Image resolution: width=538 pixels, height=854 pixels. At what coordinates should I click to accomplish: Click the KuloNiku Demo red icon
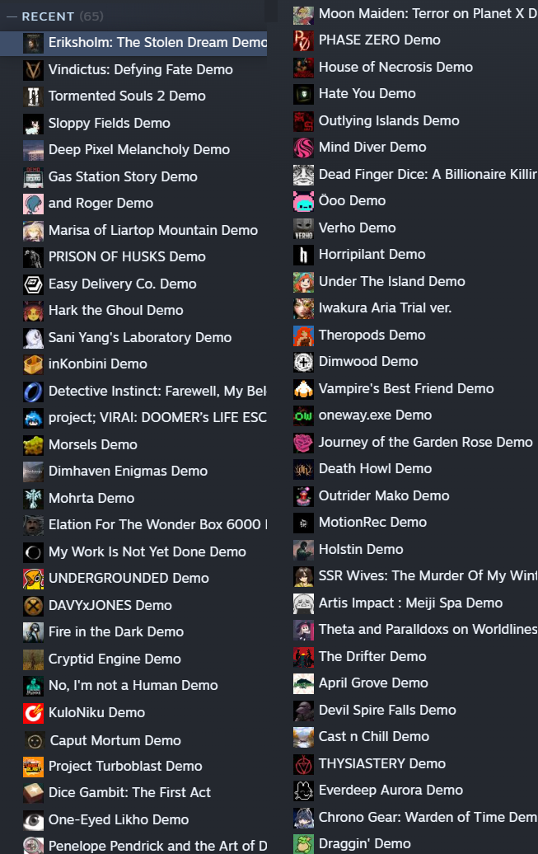pos(33,713)
